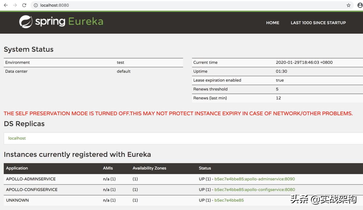The image size is (363, 210).
Task: Open the HOME nav item
Action: pos(273,23)
